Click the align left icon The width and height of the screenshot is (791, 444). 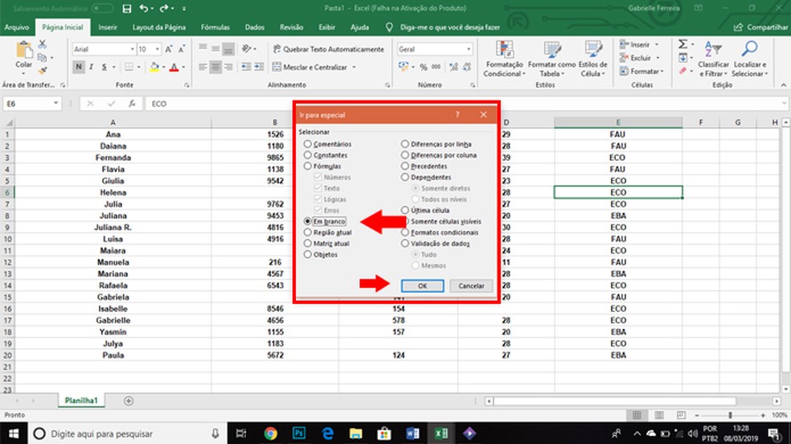point(203,67)
